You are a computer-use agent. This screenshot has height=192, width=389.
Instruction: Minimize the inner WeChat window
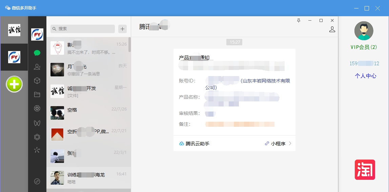pos(310,21)
